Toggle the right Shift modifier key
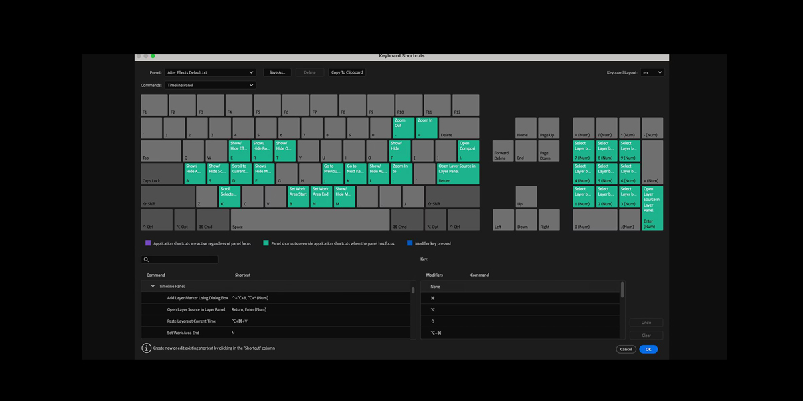Image resolution: width=803 pixels, height=401 pixels. (453, 196)
